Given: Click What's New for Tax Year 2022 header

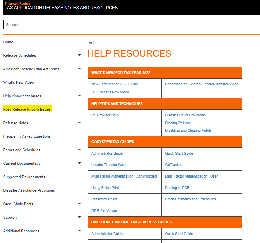Looking at the screenshot, I should (x=121, y=73).
